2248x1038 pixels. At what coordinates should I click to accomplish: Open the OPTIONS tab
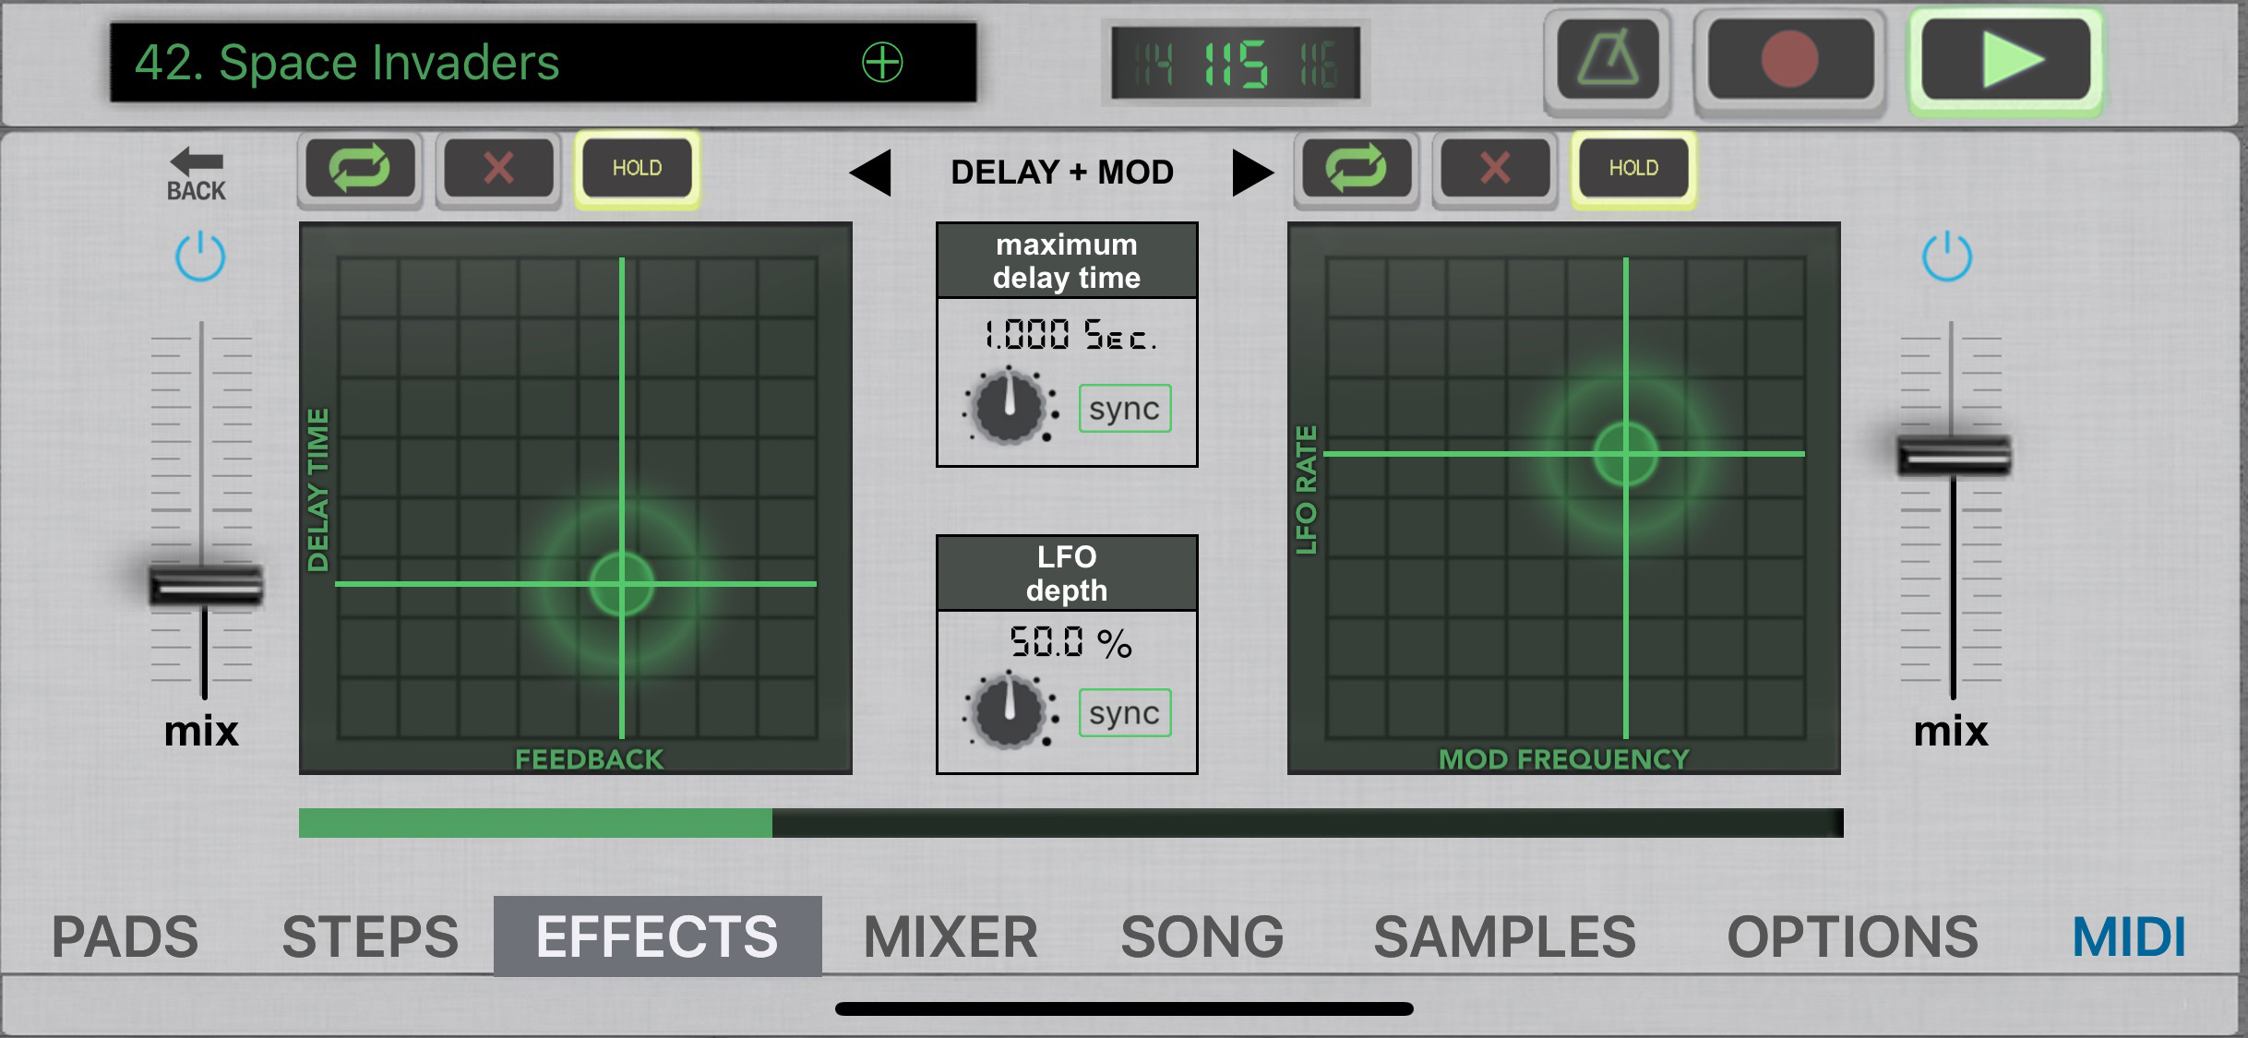(1853, 937)
